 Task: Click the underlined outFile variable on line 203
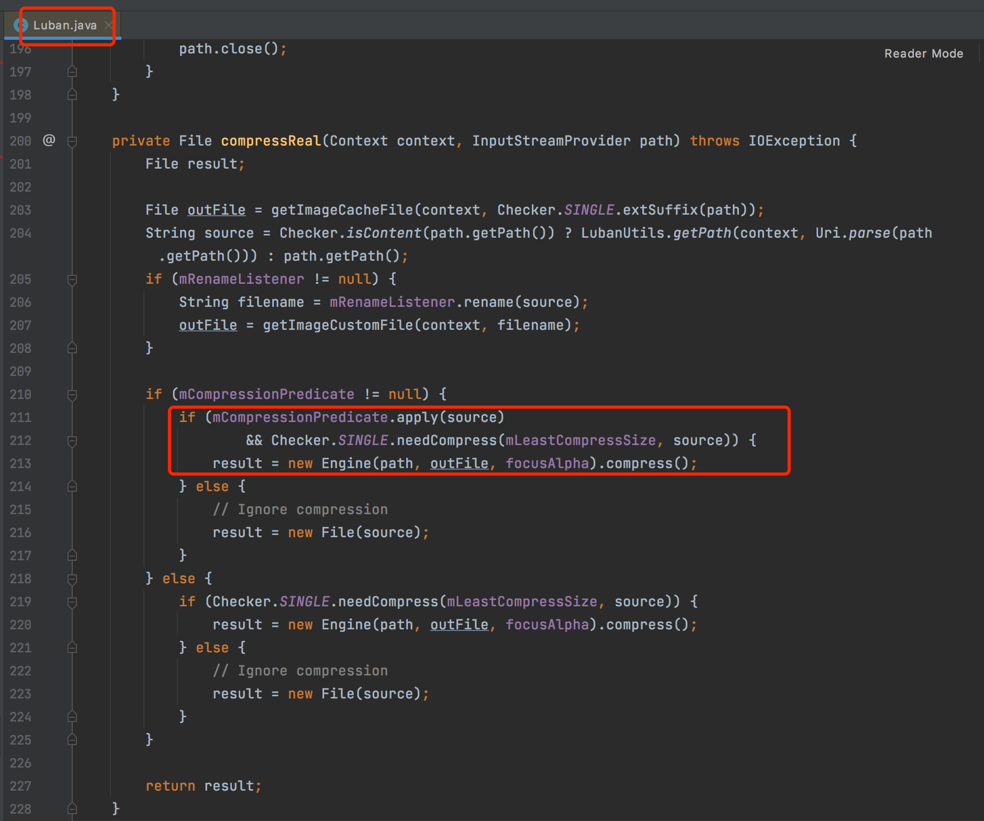[216, 209]
